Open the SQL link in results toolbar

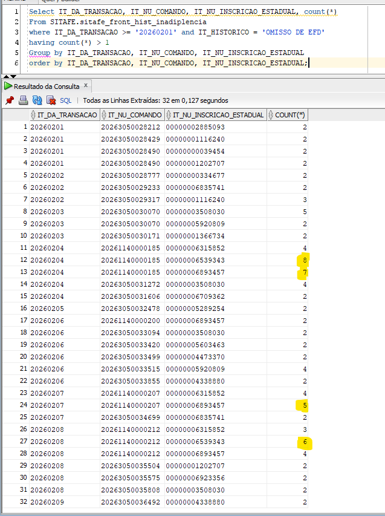pos(66,100)
